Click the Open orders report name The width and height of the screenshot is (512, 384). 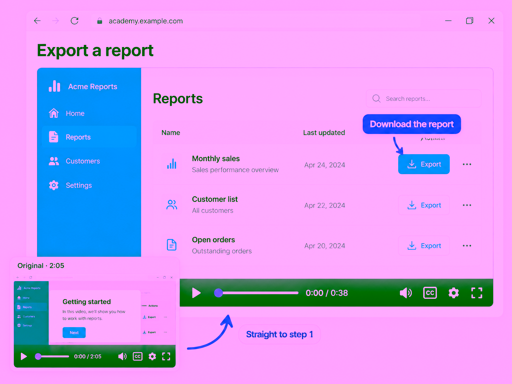pyautogui.click(x=213, y=240)
